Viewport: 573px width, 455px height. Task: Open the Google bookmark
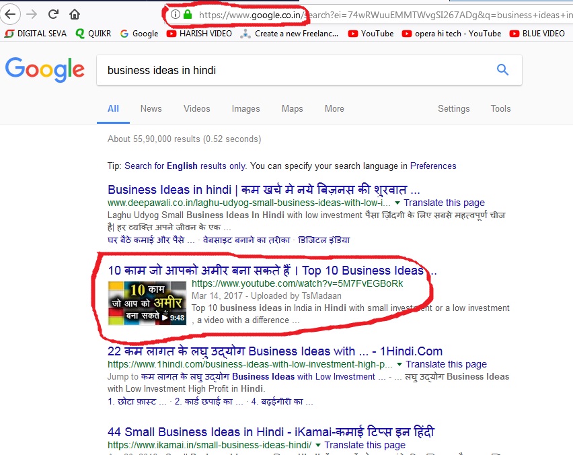tap(139, 34)
